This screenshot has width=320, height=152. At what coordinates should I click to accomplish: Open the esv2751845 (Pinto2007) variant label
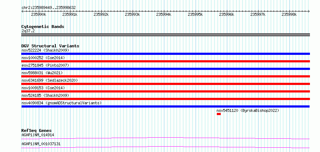tap(46, 65)
